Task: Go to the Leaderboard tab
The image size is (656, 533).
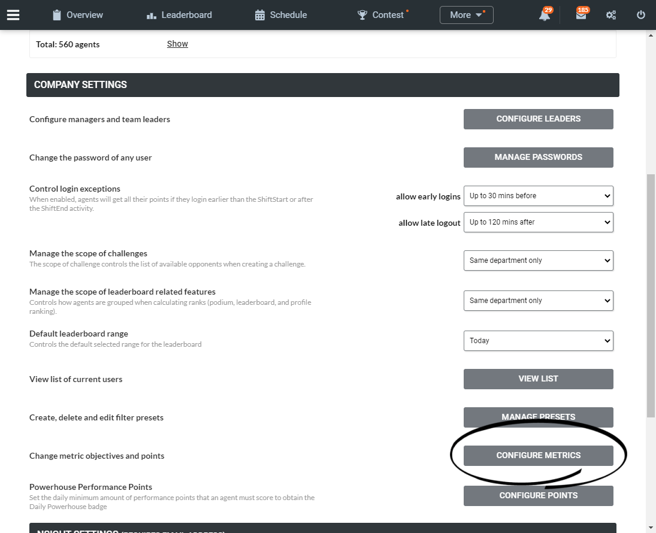Action: click(x=179, y=15)
